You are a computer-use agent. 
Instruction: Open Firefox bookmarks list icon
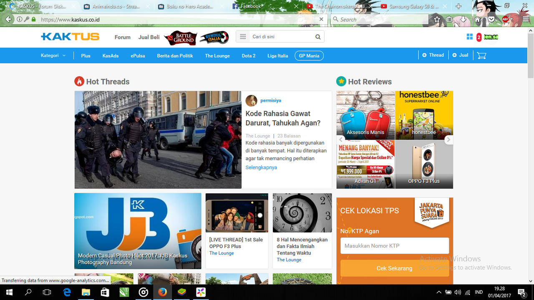coord(449,19)
